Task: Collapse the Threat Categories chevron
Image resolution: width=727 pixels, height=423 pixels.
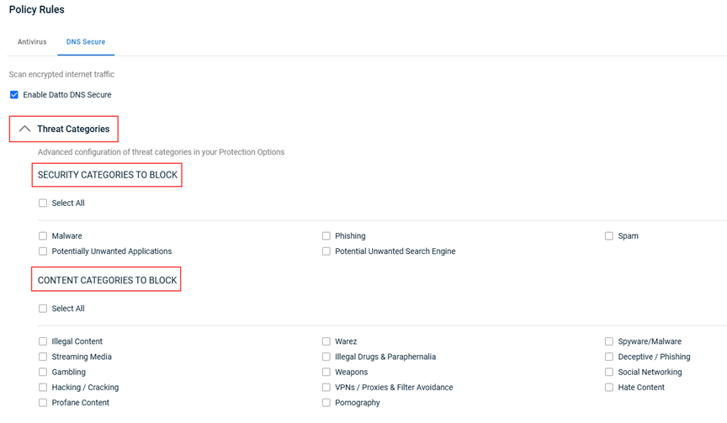Action: (24, 129)
